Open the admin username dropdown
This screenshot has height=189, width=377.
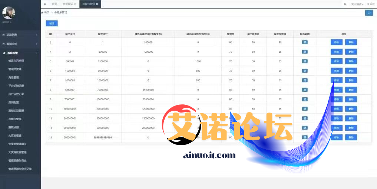pos(7,22)
